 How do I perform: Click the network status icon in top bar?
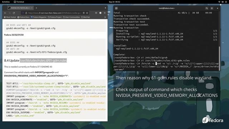point(219,2)
